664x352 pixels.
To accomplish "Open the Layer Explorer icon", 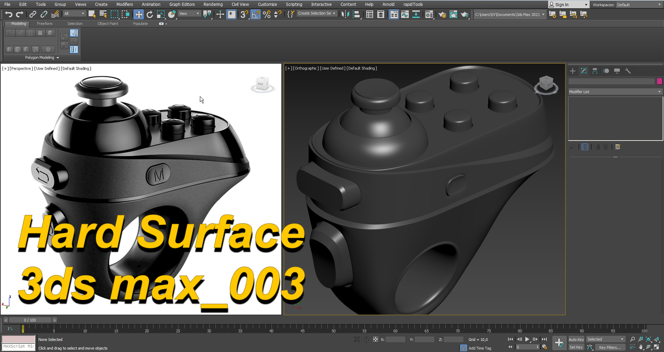I will coord(381,14).
